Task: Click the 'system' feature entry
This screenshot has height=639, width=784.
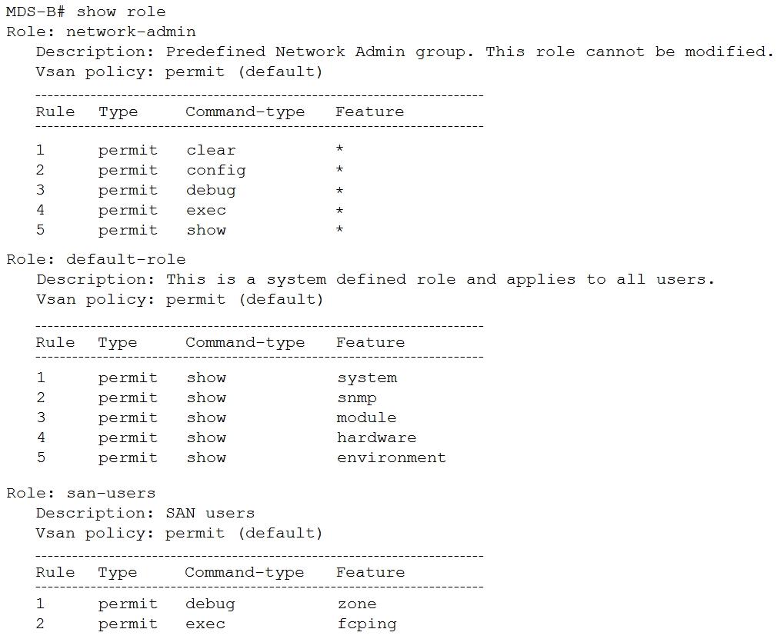Action: coord(367,378)
